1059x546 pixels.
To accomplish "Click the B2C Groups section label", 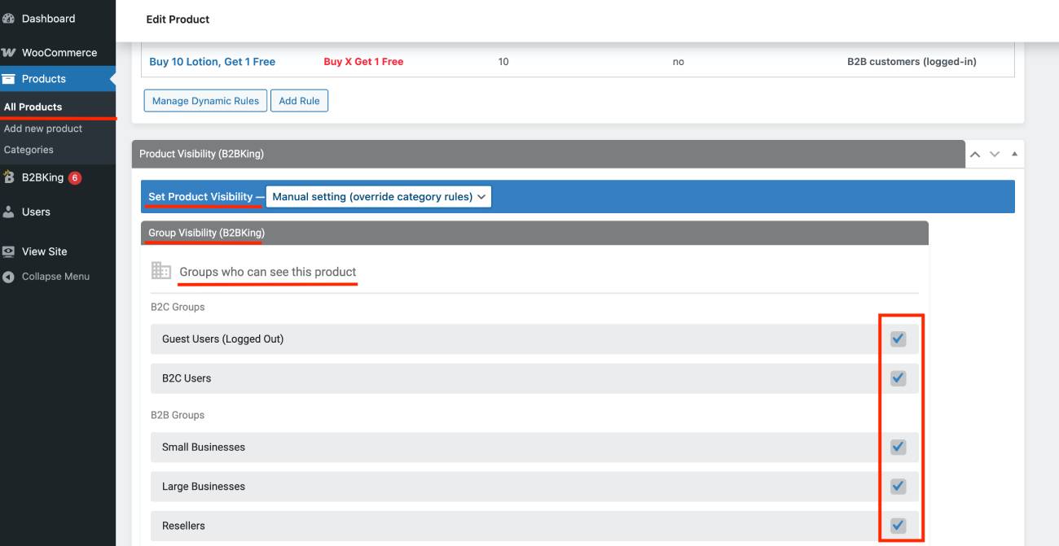I will tap(178, 307).
